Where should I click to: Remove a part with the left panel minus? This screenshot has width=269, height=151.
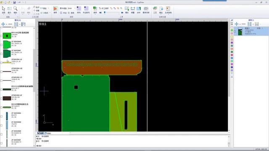pyautogui.click(x=10, y=24)
